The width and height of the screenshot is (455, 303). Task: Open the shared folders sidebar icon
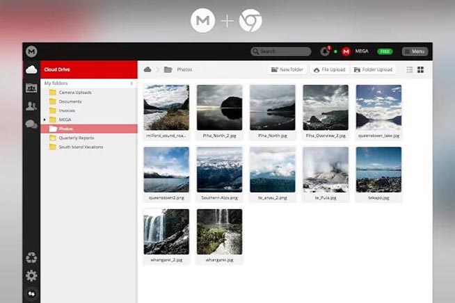31,88
